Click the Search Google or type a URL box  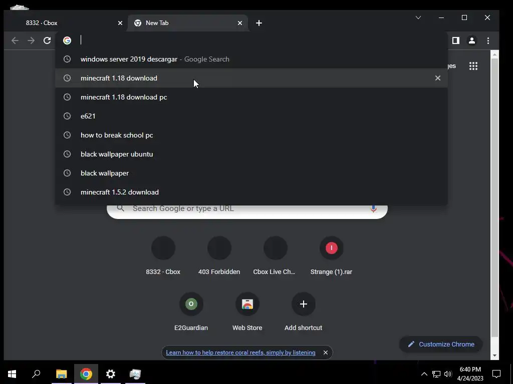click(x=247, y=210)
